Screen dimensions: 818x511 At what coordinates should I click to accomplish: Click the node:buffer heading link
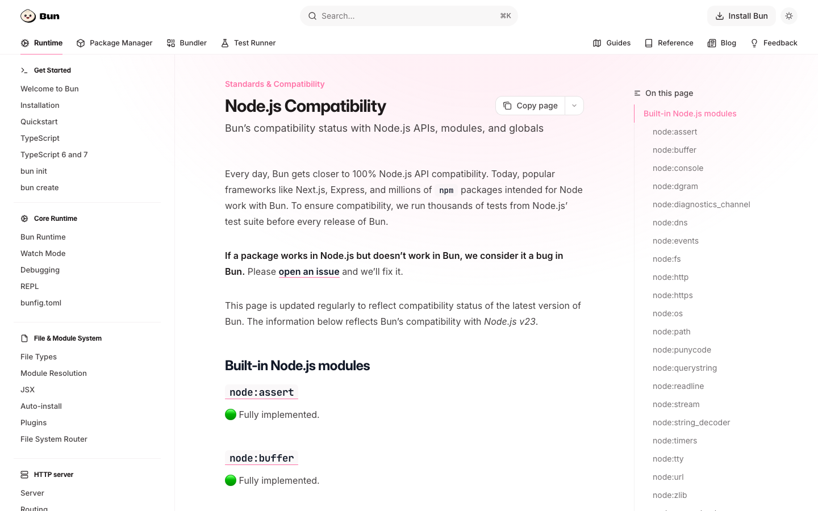(262, 458)
